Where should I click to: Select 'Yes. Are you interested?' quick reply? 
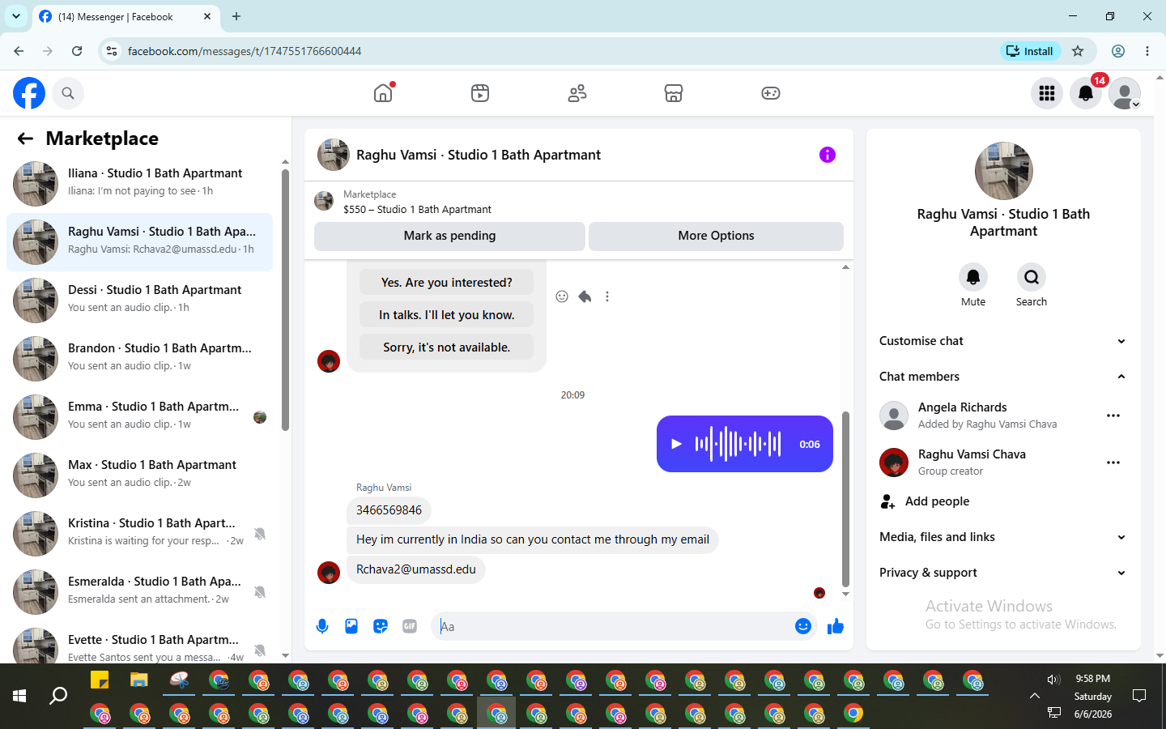[x=446, y=283]
